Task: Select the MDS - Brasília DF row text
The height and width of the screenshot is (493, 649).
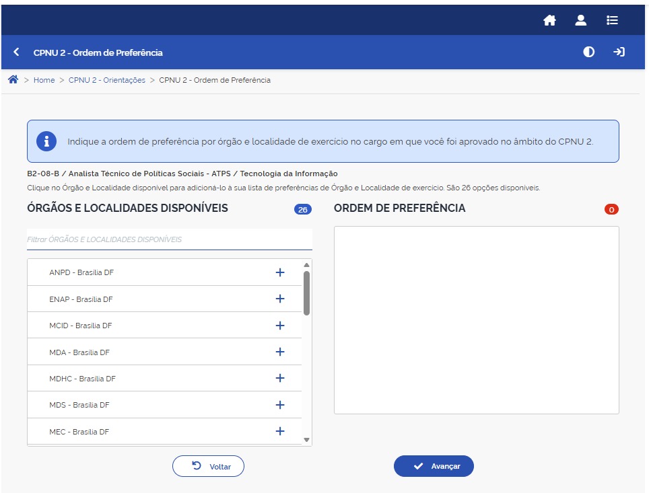Action: (x=79, y=406)
